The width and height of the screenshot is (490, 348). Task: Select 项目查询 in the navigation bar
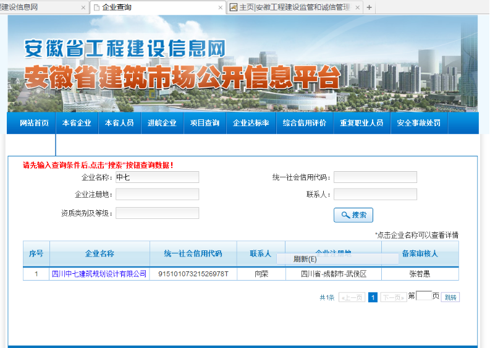coord(205,123)
